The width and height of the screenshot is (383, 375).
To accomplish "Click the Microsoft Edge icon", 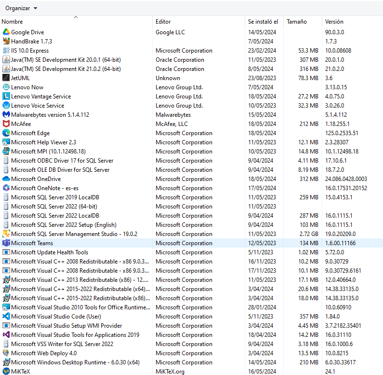I will (x=6, y=133).
